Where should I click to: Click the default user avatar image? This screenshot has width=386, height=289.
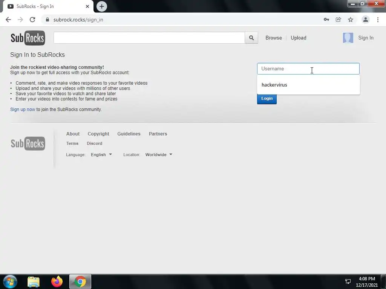tap(348, 38)
